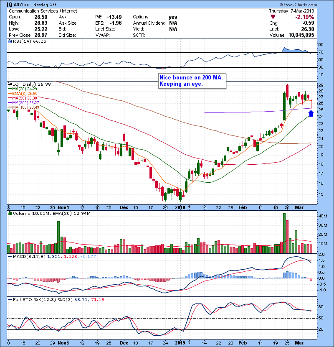Click the volume bars icon beside Volume 10.05M
This screenshot has width=334, height=347.
(10, 213)
